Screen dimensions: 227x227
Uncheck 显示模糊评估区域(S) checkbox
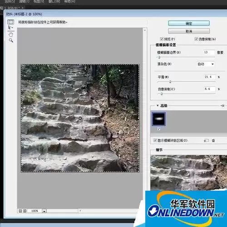pos(155,140)
